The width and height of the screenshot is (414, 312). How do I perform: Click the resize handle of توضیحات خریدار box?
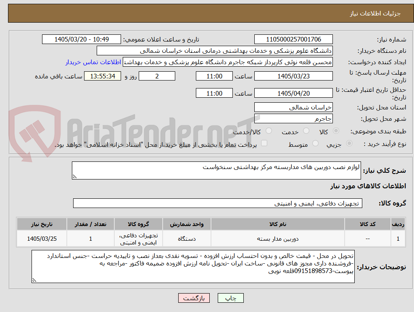pyautogui.click(x=34, y=280)
